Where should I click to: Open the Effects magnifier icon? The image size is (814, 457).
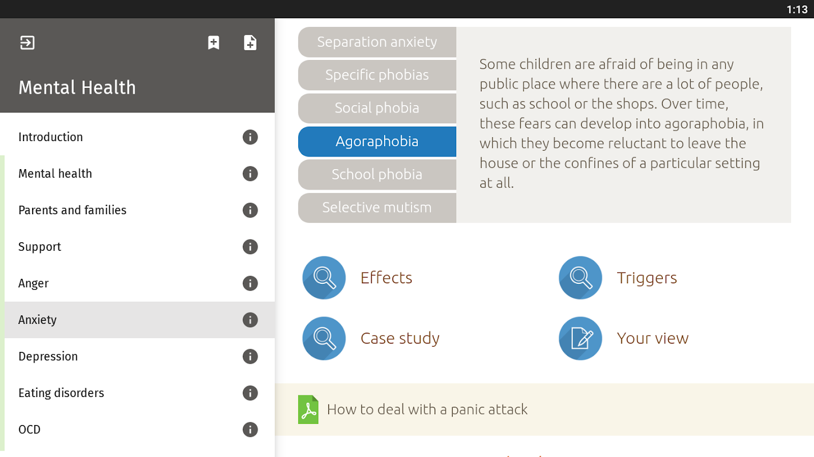pos(324,278)
